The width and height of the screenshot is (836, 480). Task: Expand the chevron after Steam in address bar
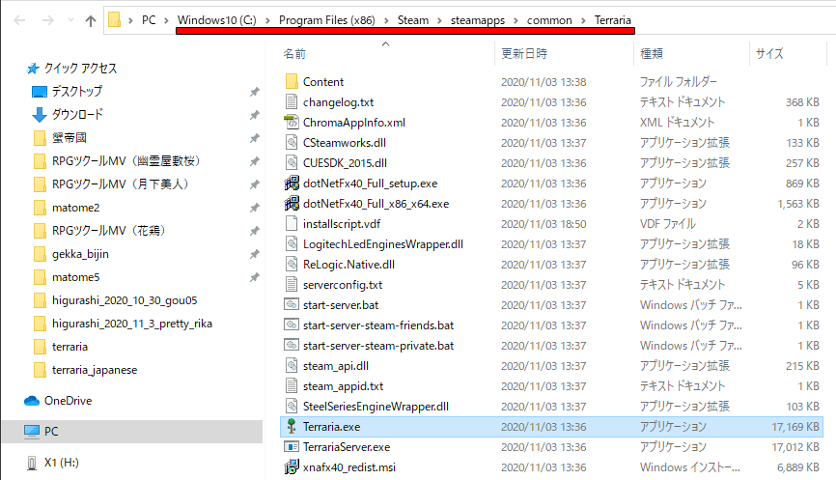pyautogui.click(x=439, y=21)
